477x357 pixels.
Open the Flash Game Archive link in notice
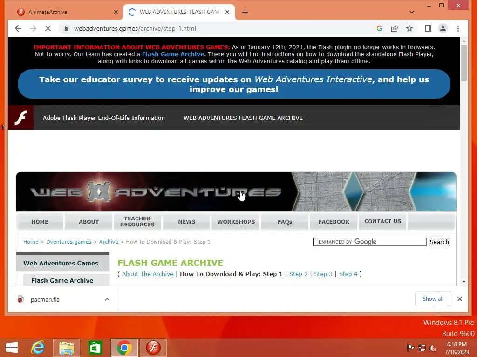pyautogui.click(x=173, y=54)
